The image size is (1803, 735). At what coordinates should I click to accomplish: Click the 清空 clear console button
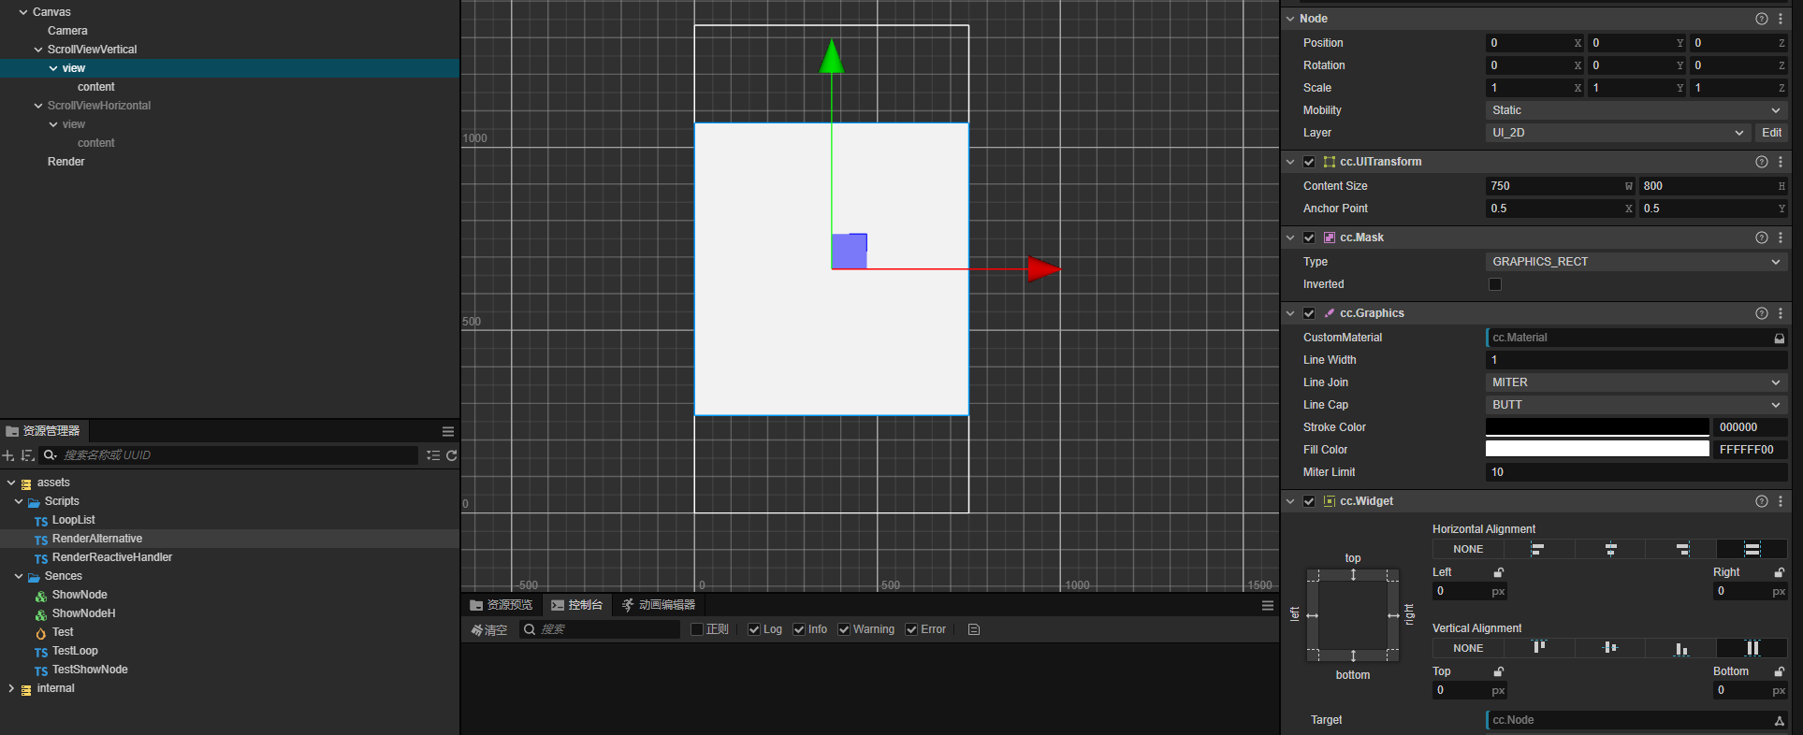pyautogui.click(x=489, y=630)
